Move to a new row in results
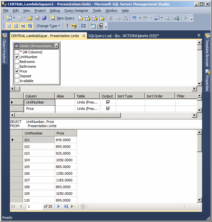 click(74, 206)
